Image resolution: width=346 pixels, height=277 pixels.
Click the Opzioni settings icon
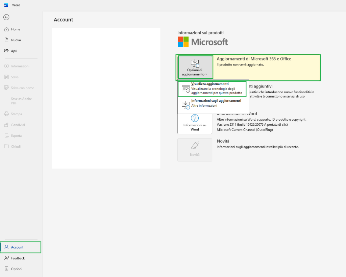point(7,269)
